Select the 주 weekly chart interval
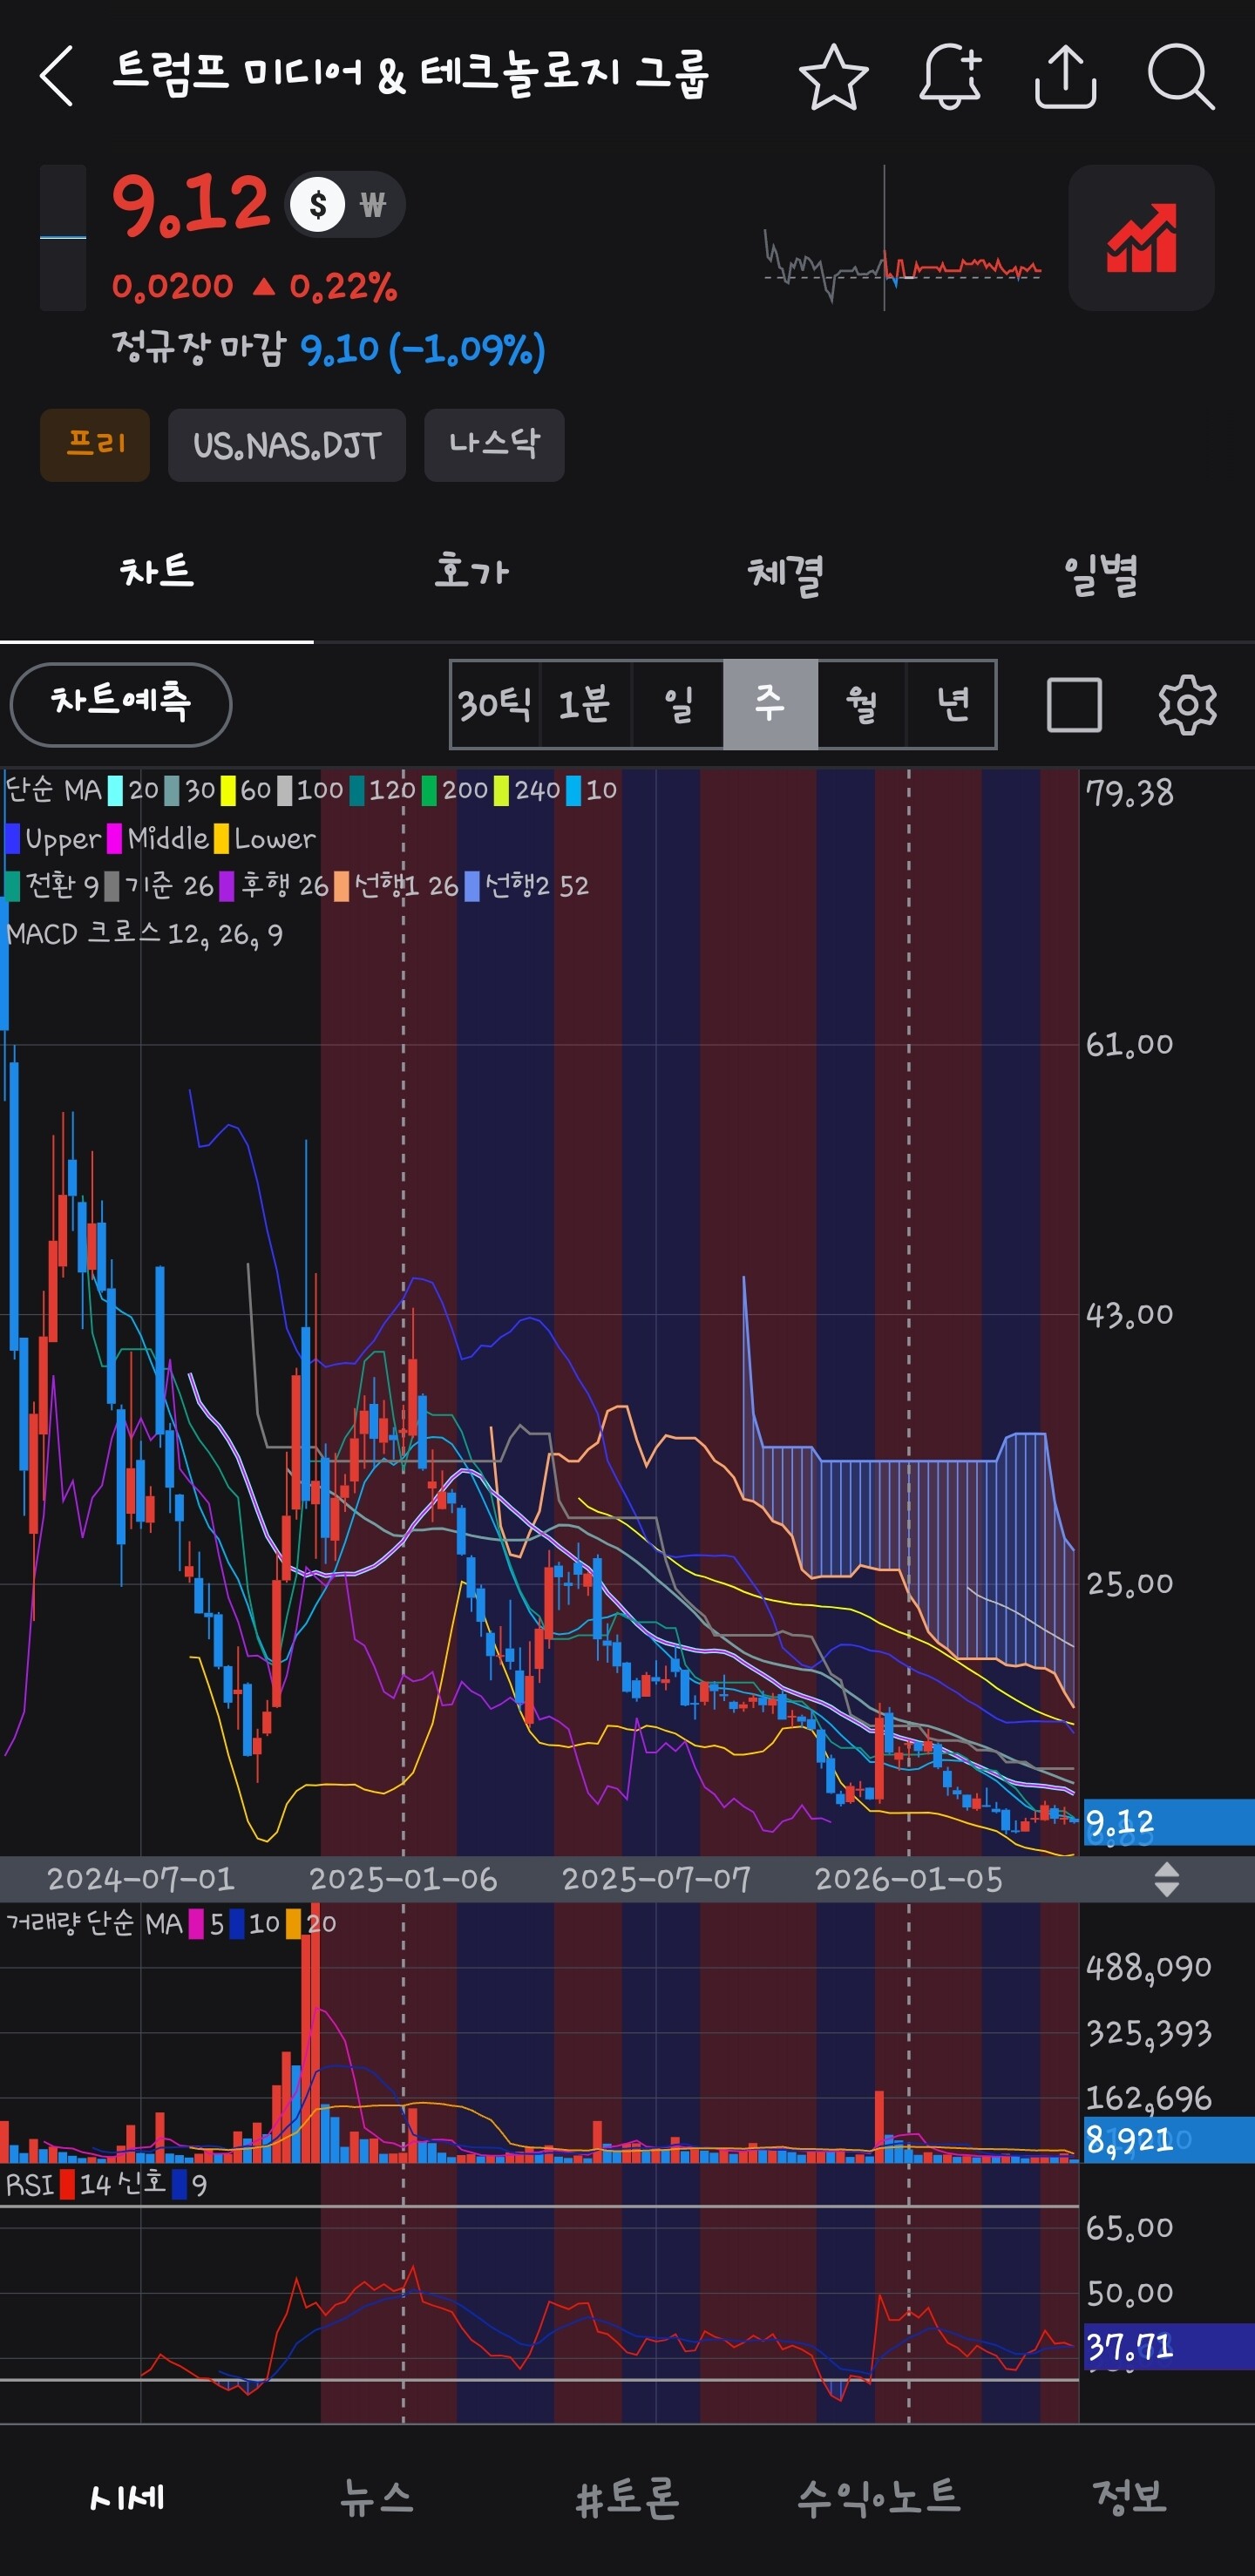Viewport: 1255px width, 2576px height. [770, 704]
